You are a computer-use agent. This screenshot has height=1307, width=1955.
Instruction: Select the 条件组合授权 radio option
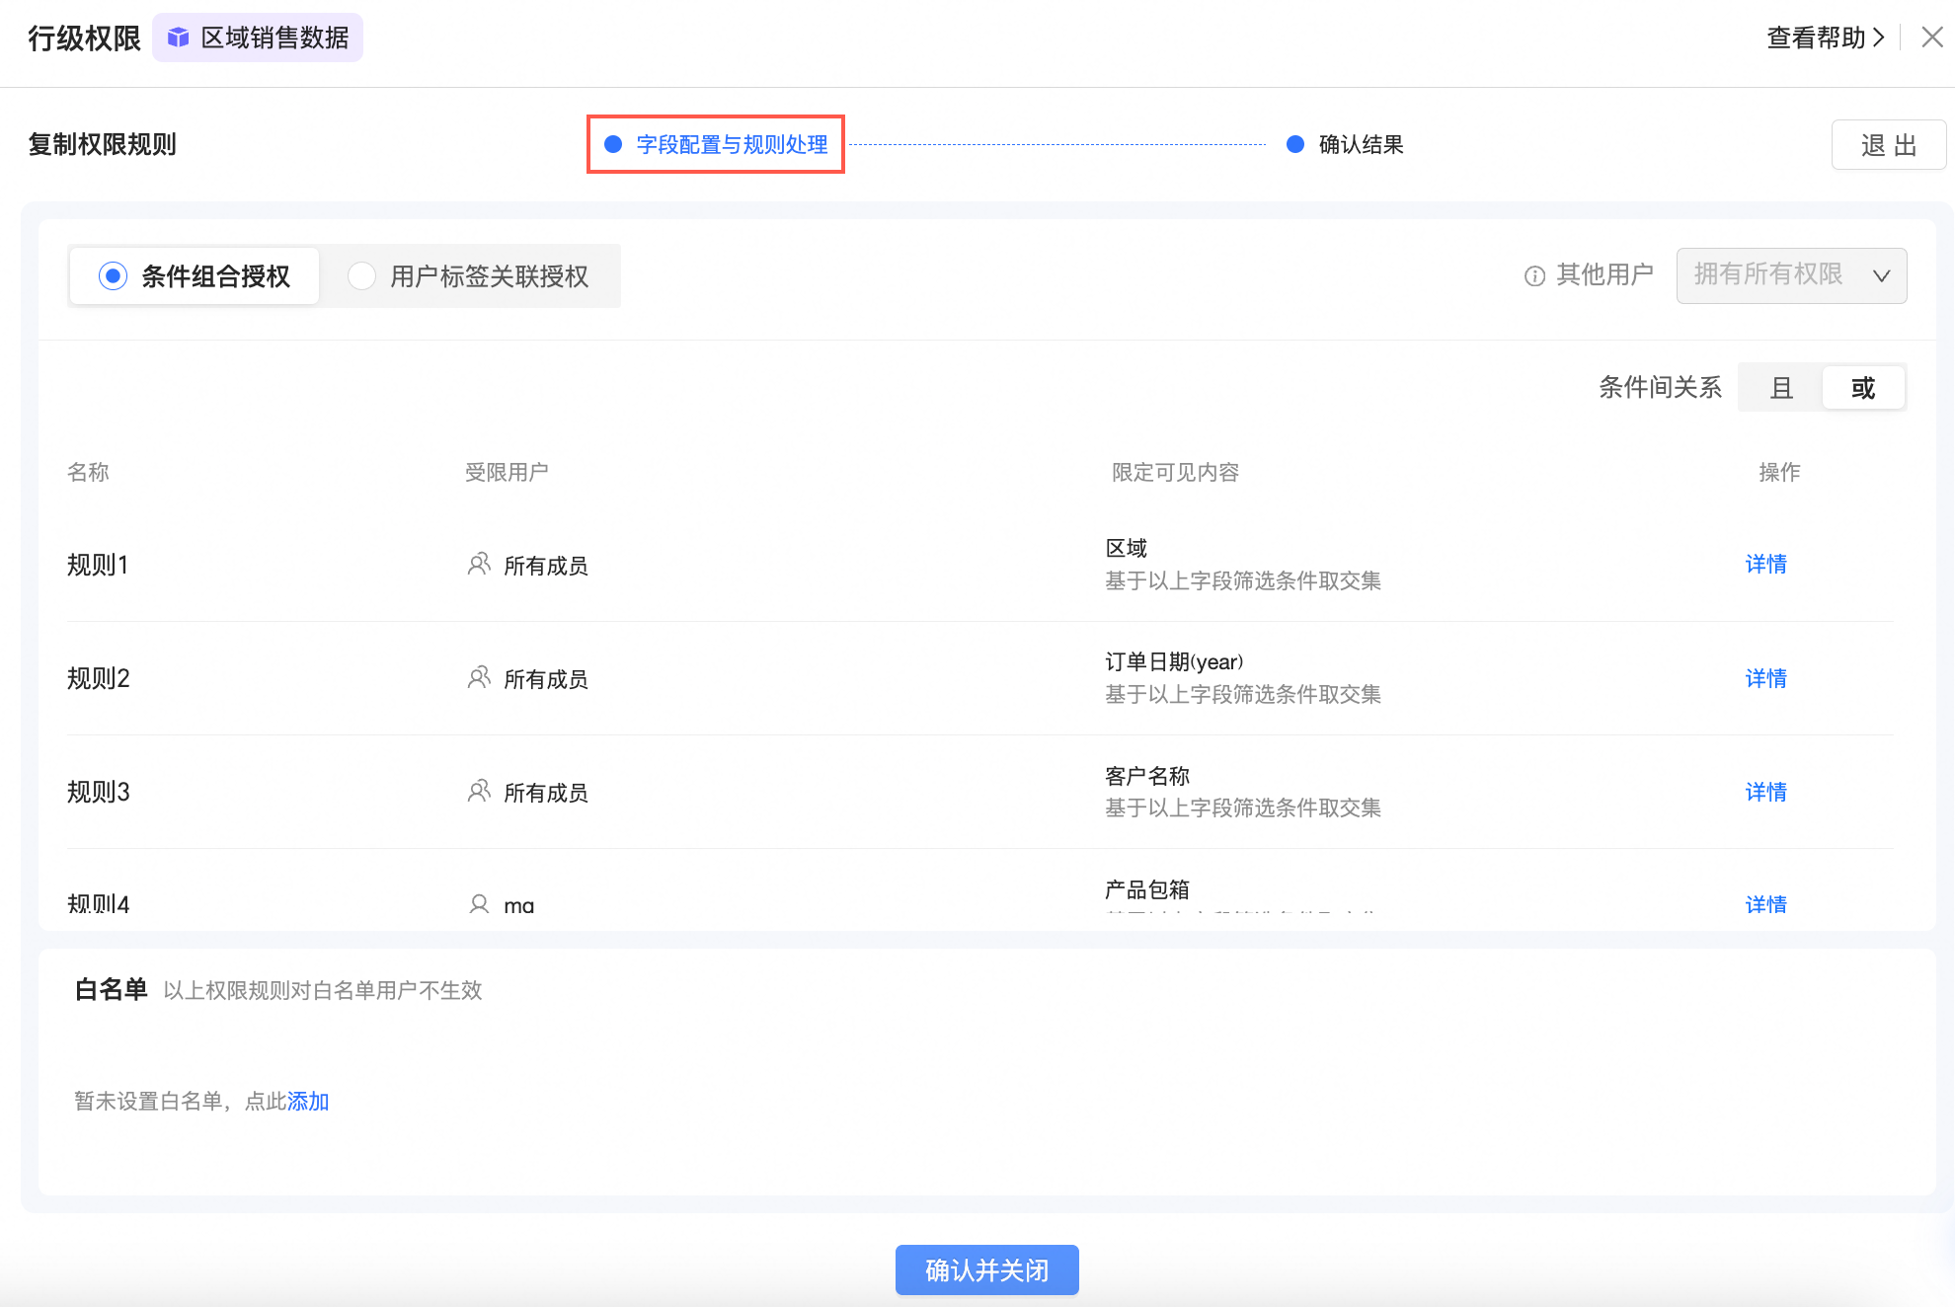click(x=114, y=276)
